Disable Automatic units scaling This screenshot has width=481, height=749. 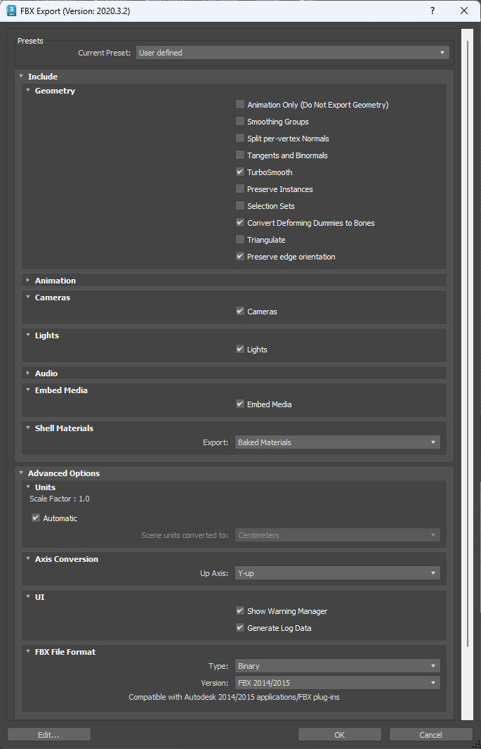click(36, 518)
